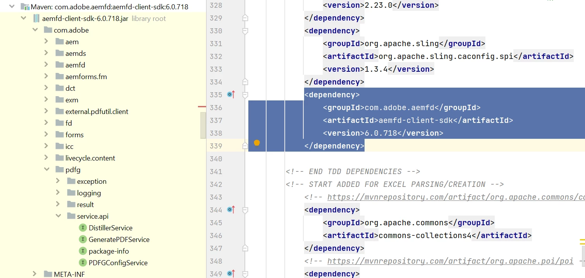Click the exm folder icon
This screenshot has width=585, height=278.
(x=59, y=100)
